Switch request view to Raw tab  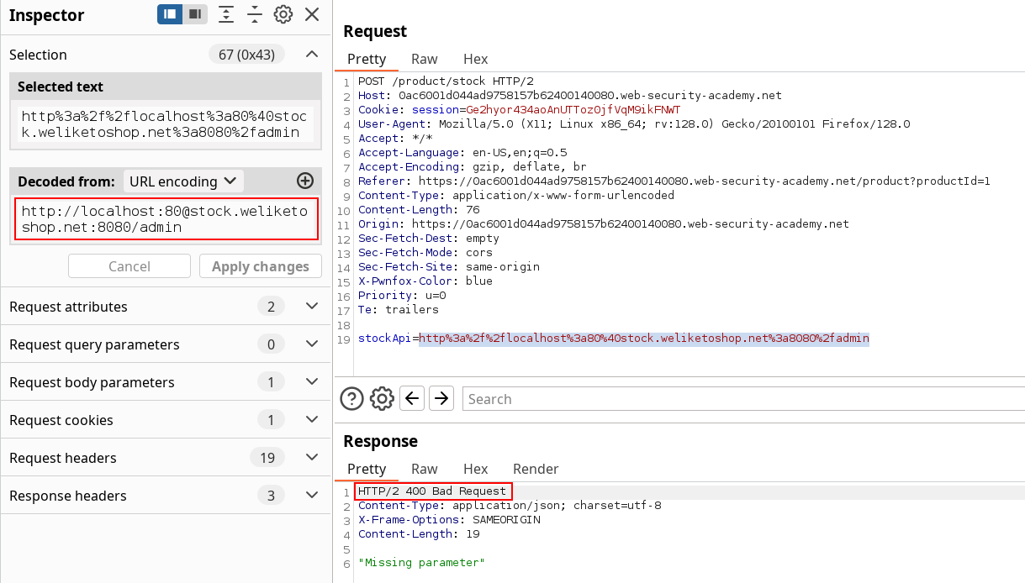(424, 59)
